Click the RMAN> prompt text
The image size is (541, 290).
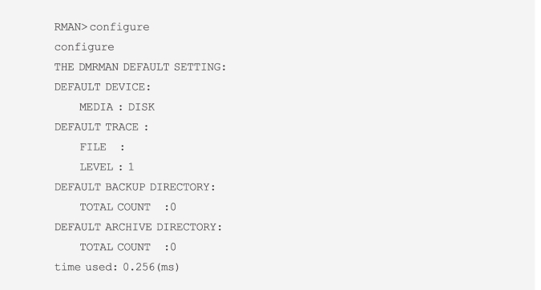(71, 27)
